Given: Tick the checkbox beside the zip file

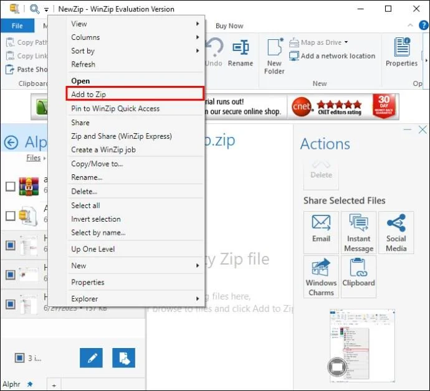Looking at the screenshot, I should (11, 216).
